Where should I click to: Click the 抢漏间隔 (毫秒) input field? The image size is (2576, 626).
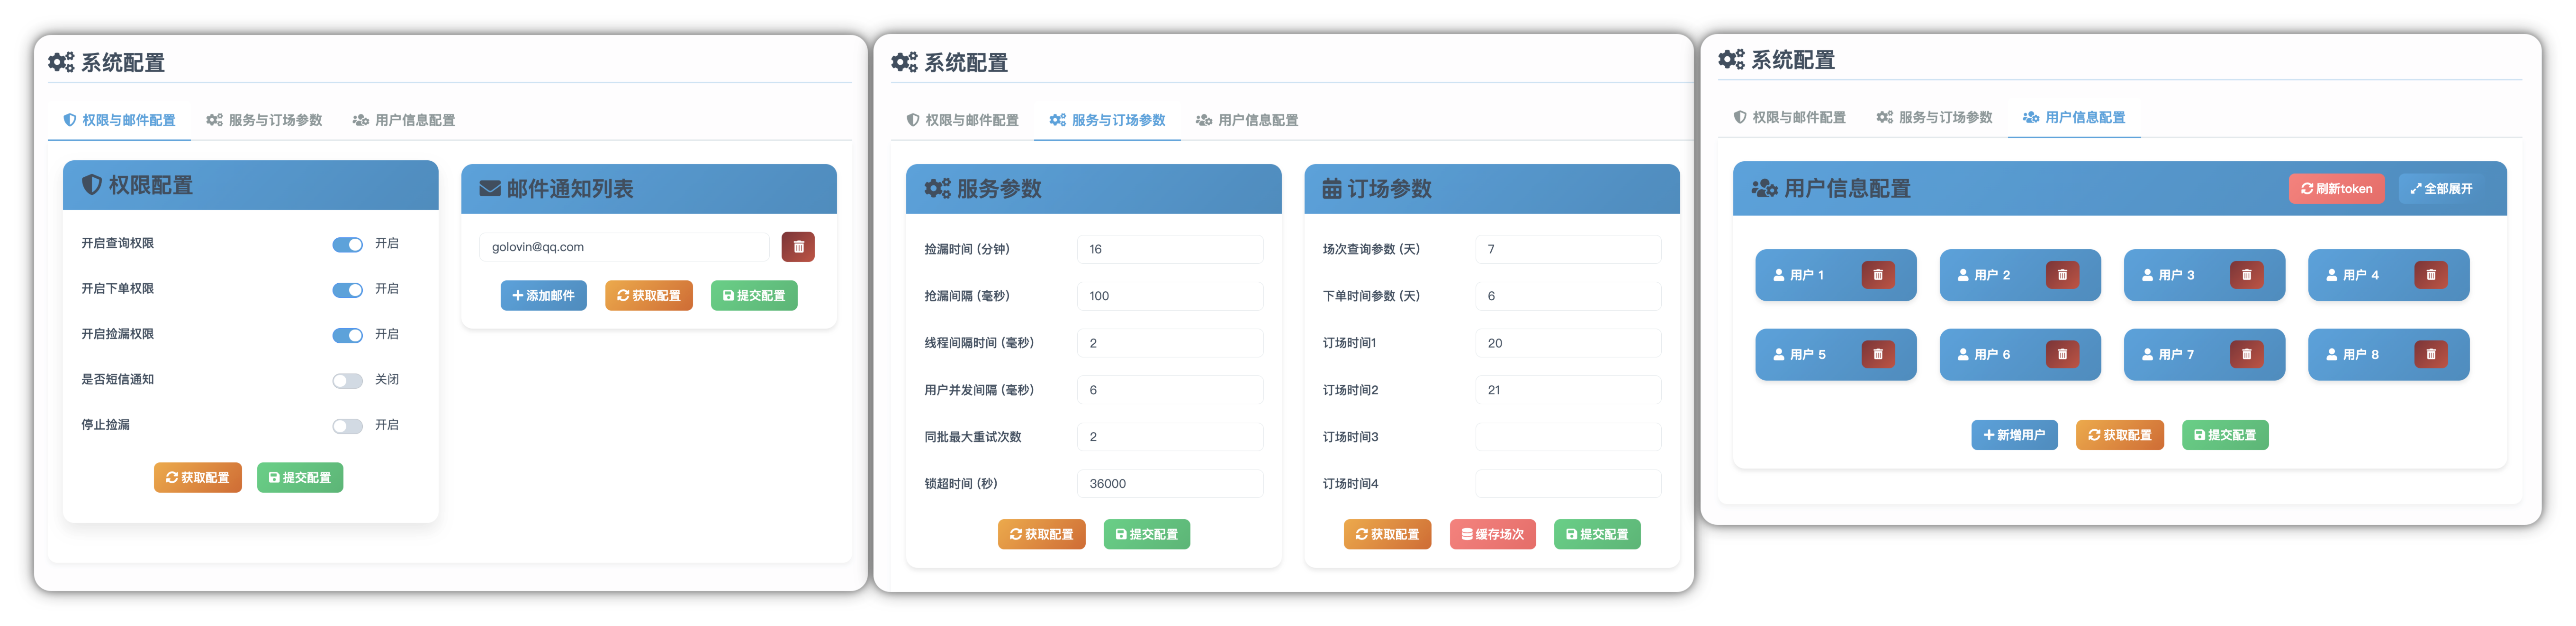tap(1170, 296)
